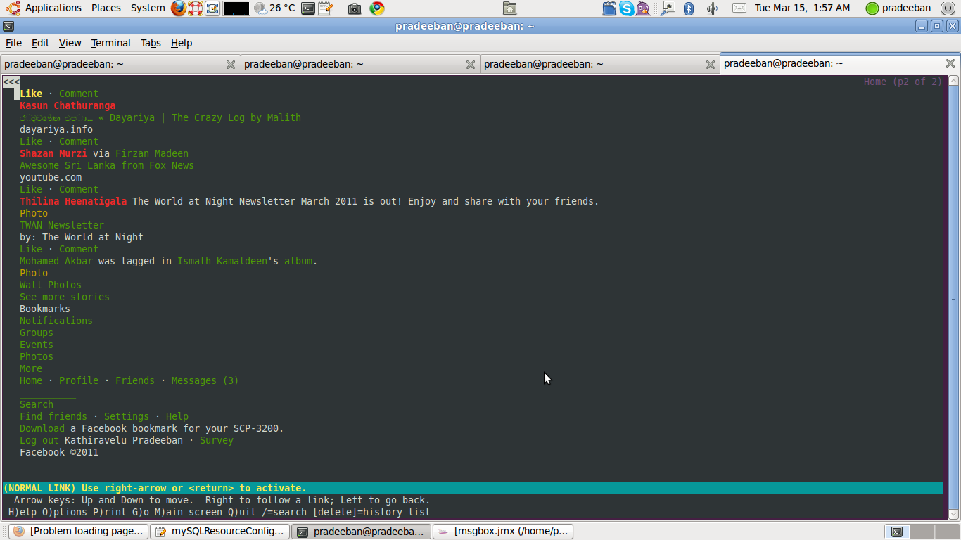Follow the Shazan Murzi link
Image resolution: width=961 pixels, height=540 pixels.
tap(53, 153)
